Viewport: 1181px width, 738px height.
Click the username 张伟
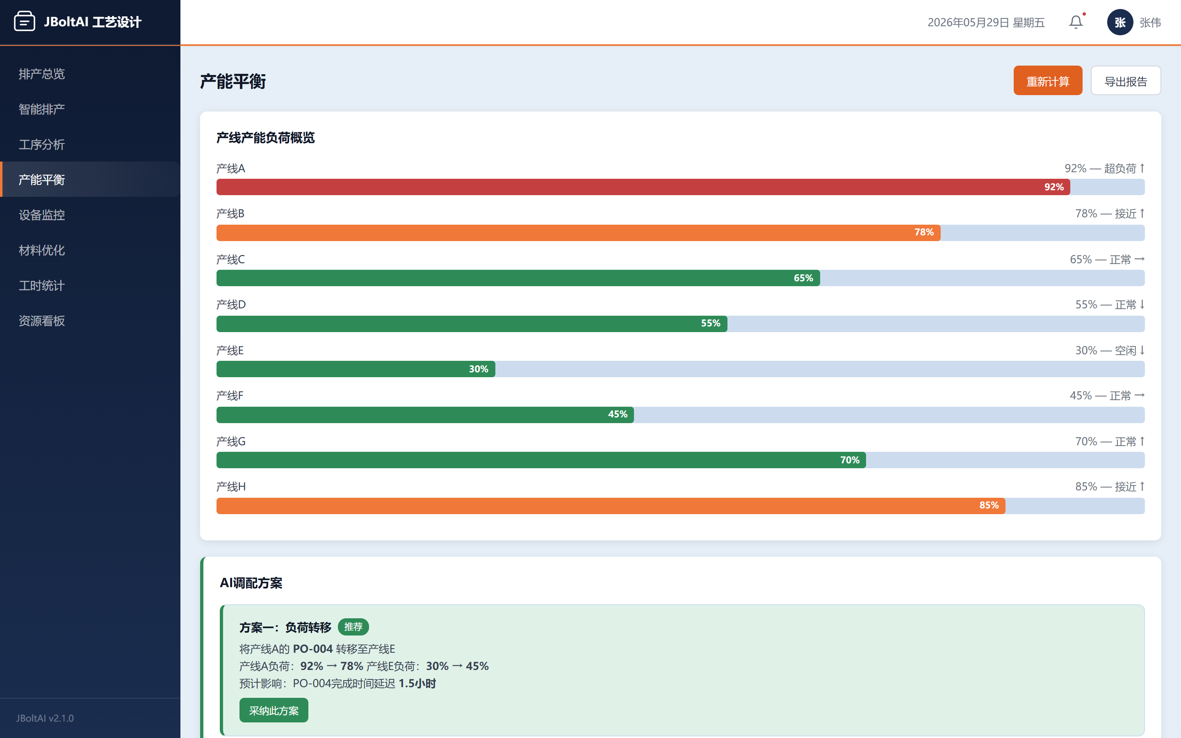[x=1150, y=23]
